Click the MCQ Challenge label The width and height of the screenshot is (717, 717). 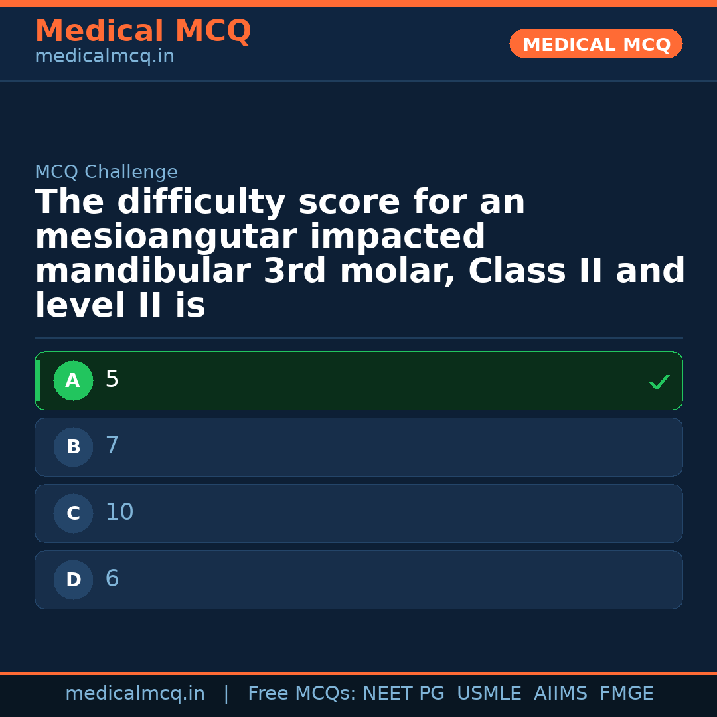[x=106, y=171]
